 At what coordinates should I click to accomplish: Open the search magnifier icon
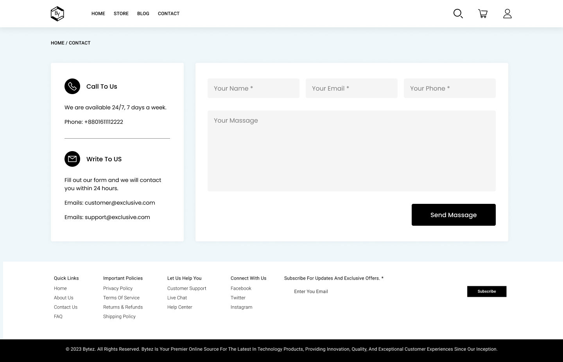coord(458,14)
